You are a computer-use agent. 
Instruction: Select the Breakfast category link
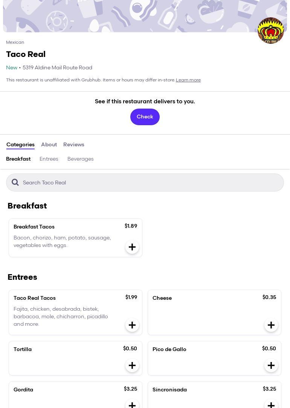pyautogui.click(x=18, y=159)
